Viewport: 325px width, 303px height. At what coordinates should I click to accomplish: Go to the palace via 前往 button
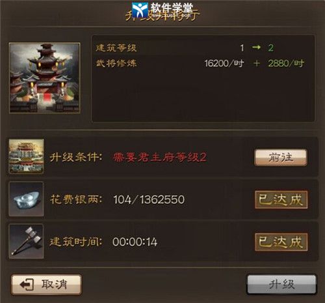point(281,158)
